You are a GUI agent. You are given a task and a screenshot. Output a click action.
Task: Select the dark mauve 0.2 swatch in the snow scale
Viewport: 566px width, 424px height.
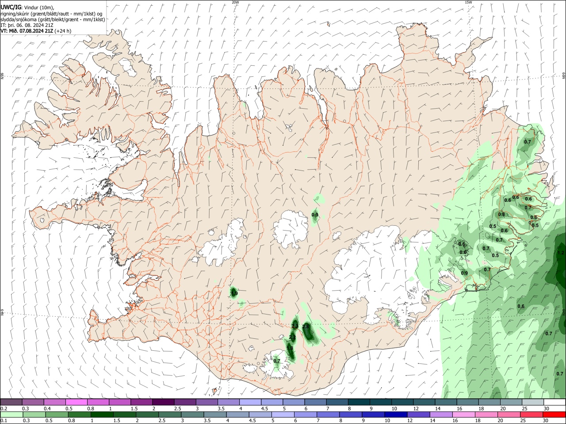point(11,402)
